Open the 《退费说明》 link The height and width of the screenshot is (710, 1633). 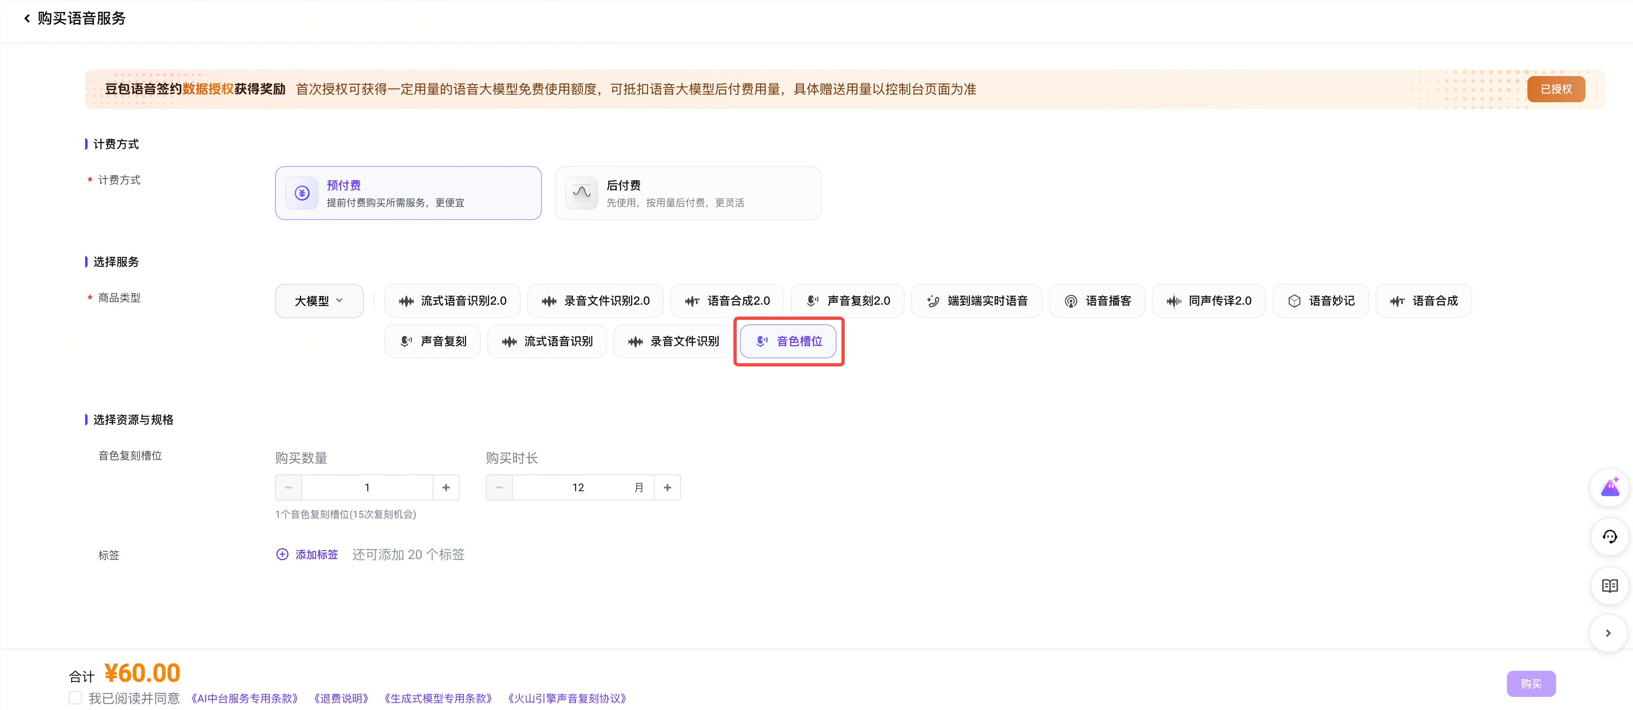(341, 698)
